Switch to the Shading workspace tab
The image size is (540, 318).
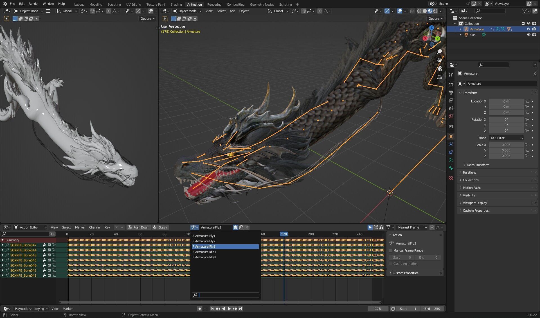176,5
